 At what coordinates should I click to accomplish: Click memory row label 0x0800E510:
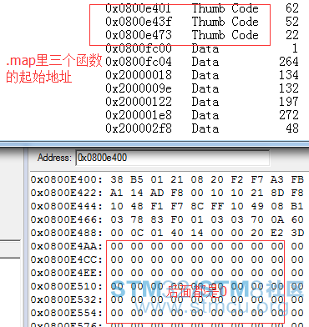67,286
